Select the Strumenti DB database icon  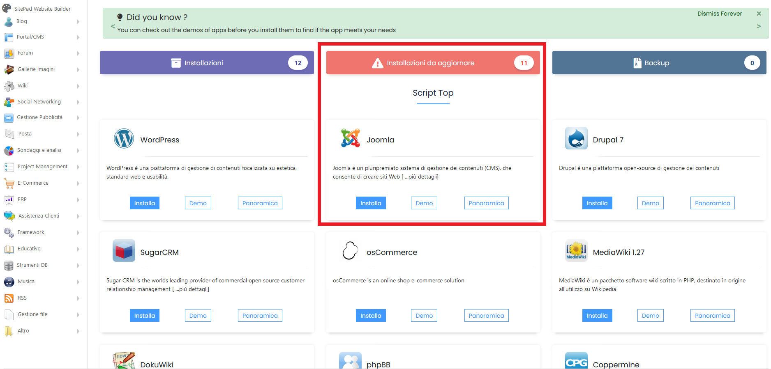tap(9, 266)
